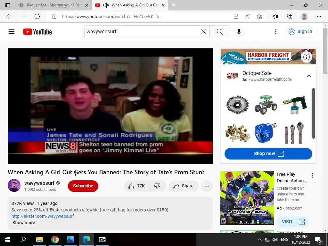The image size is (328, 246).
Task: Open volume control in system tray
Action: click(275, 240)
